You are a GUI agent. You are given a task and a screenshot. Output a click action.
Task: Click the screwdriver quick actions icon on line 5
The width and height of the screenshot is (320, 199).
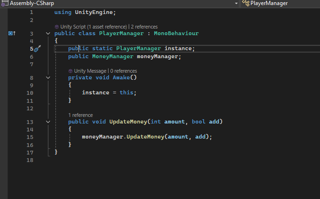[37, 48]
